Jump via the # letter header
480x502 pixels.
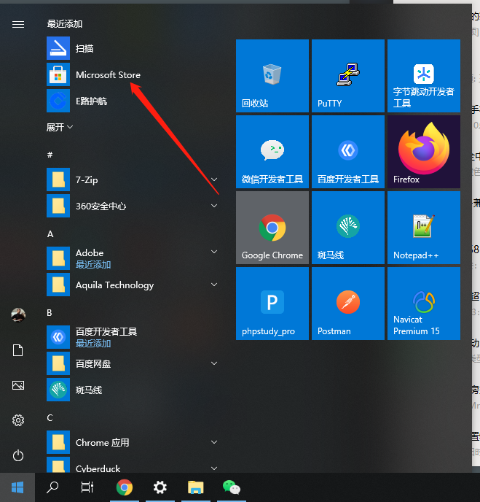point(50,155)
